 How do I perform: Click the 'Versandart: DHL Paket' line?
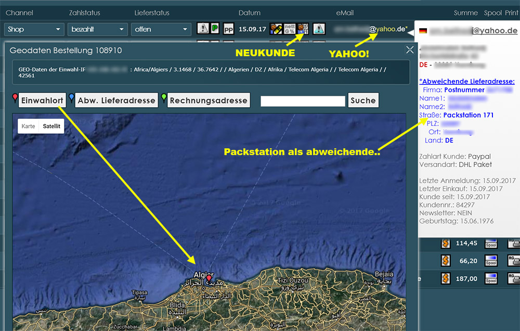click(x=456, y=164)
